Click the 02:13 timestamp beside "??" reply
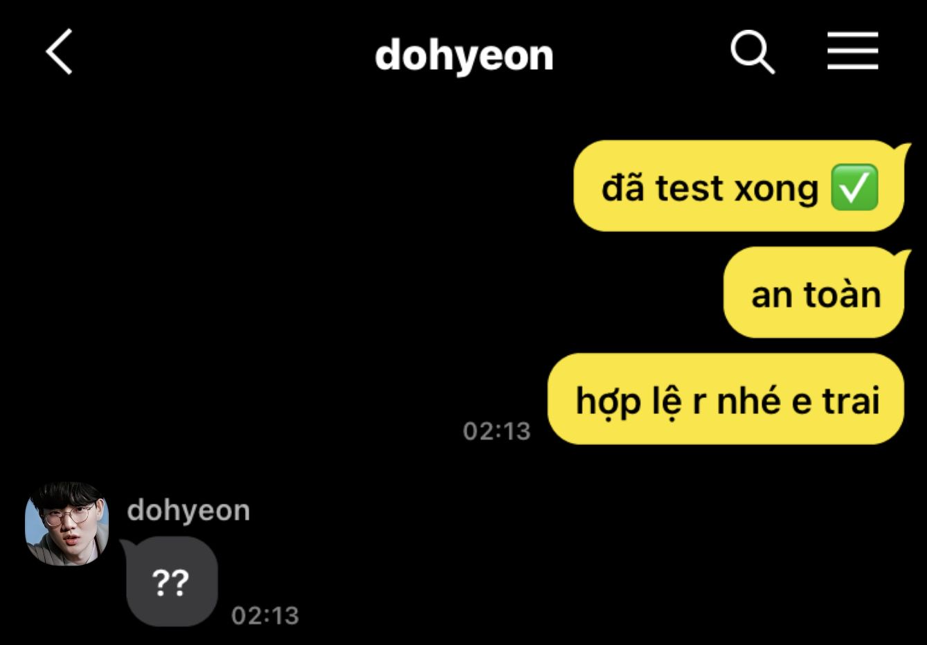 [x=265, y=615]
